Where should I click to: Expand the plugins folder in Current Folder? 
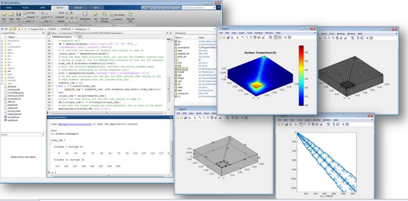coord(2,78)
